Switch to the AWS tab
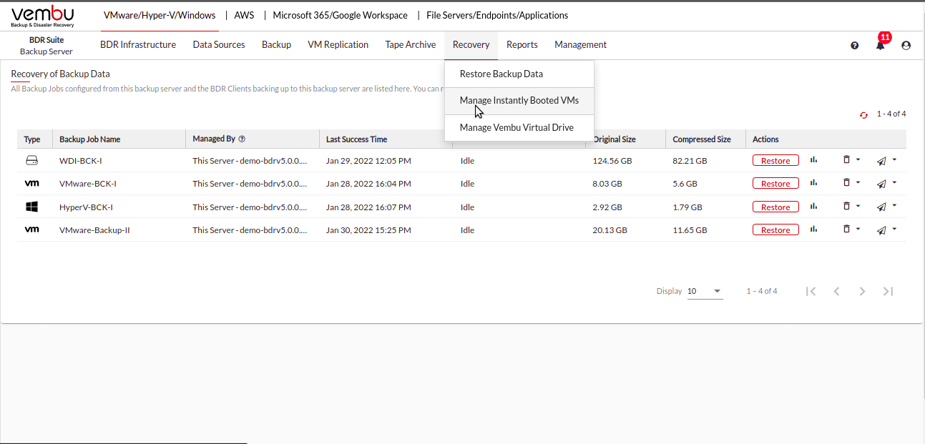 [x=244, y=15]
